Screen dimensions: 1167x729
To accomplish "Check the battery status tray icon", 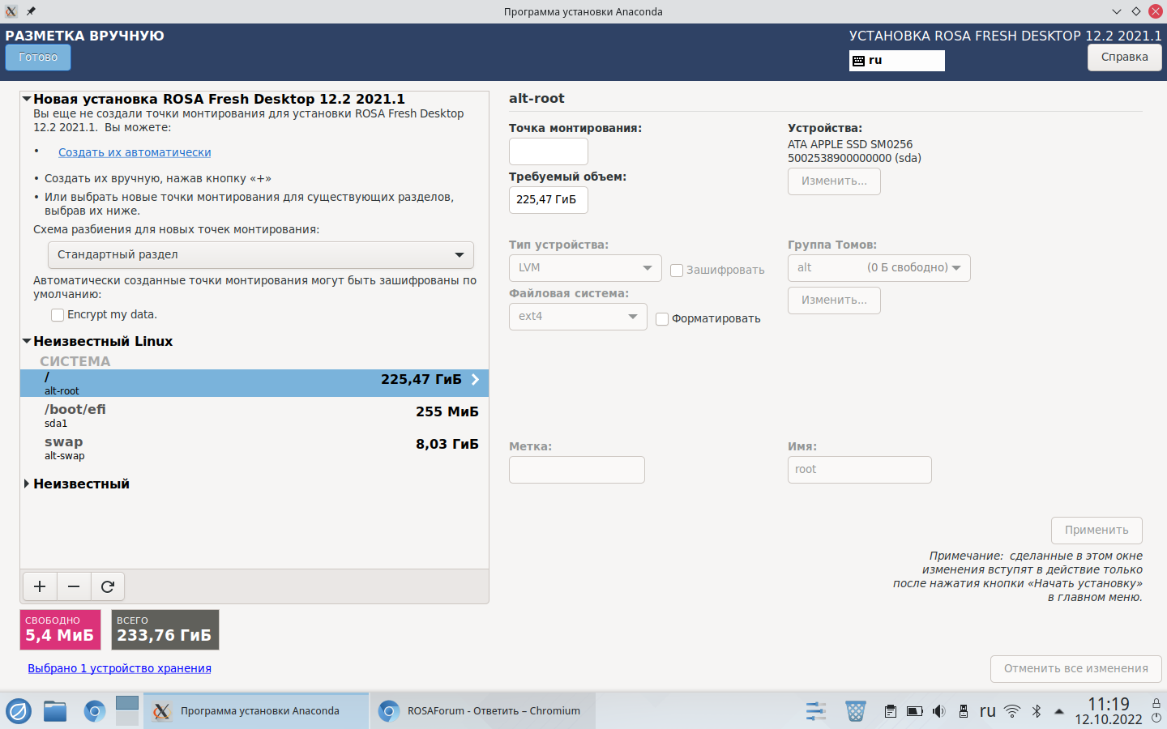I will [914, 711].
